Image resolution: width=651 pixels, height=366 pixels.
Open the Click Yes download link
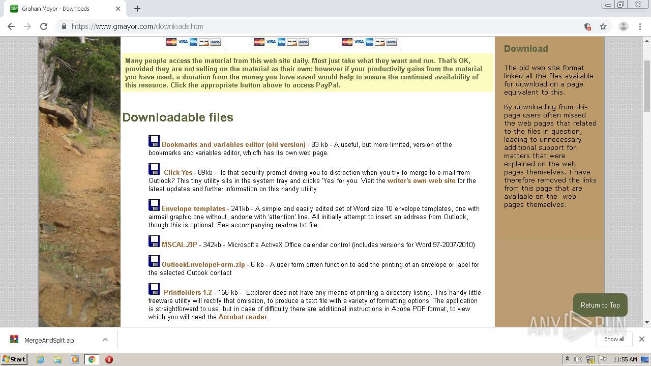[178, 172]
